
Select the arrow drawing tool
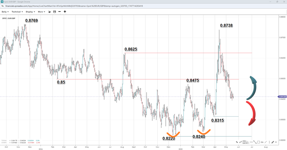click(237, 142)
